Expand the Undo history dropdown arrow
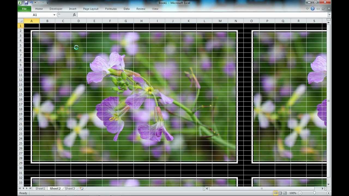349x196 pixels. tap(35, 3)
